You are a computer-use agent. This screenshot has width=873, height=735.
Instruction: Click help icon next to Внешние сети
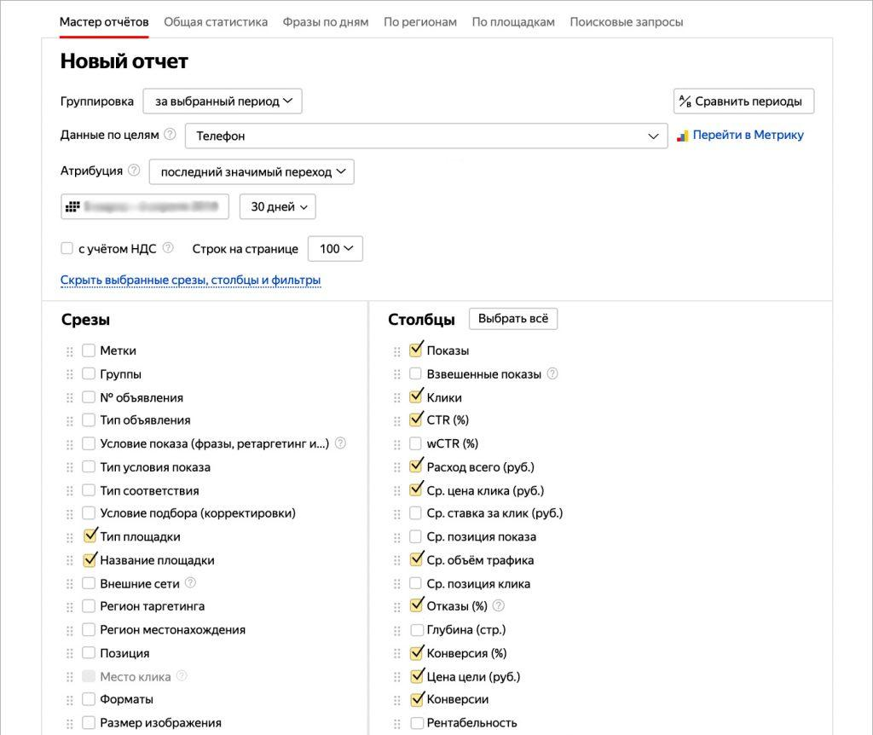(190, 583)
